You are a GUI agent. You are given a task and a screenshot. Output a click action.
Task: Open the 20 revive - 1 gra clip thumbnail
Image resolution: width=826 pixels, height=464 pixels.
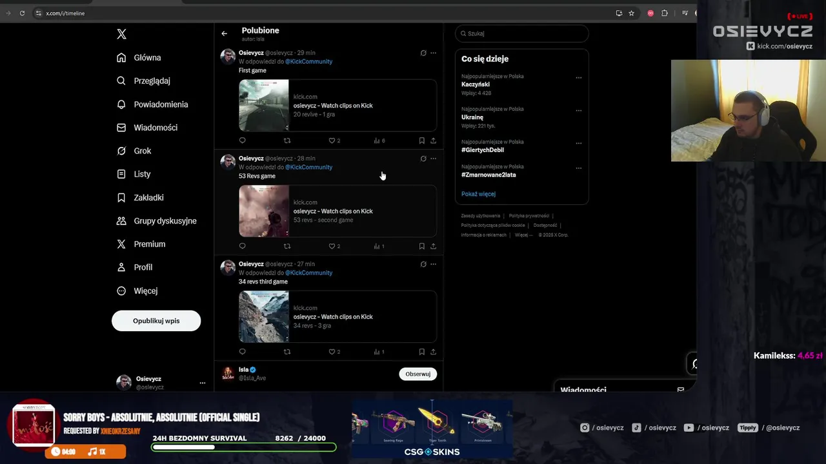tap(264, 105)
